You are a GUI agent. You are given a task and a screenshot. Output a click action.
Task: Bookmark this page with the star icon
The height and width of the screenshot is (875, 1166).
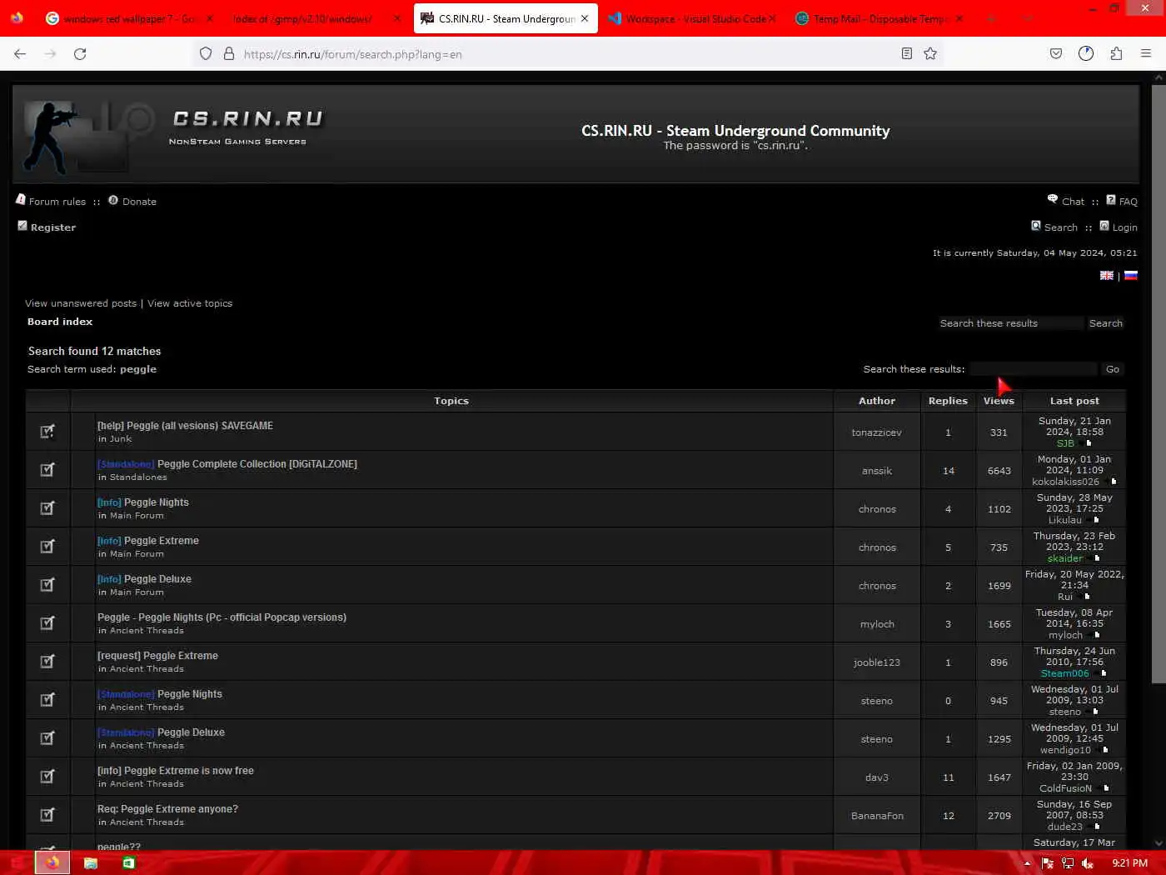pos(930,54)
